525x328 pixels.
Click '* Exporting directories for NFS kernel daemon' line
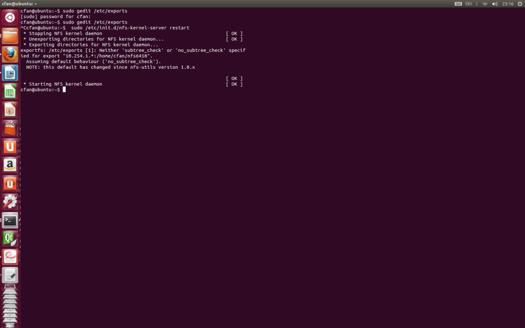(91, 45)
